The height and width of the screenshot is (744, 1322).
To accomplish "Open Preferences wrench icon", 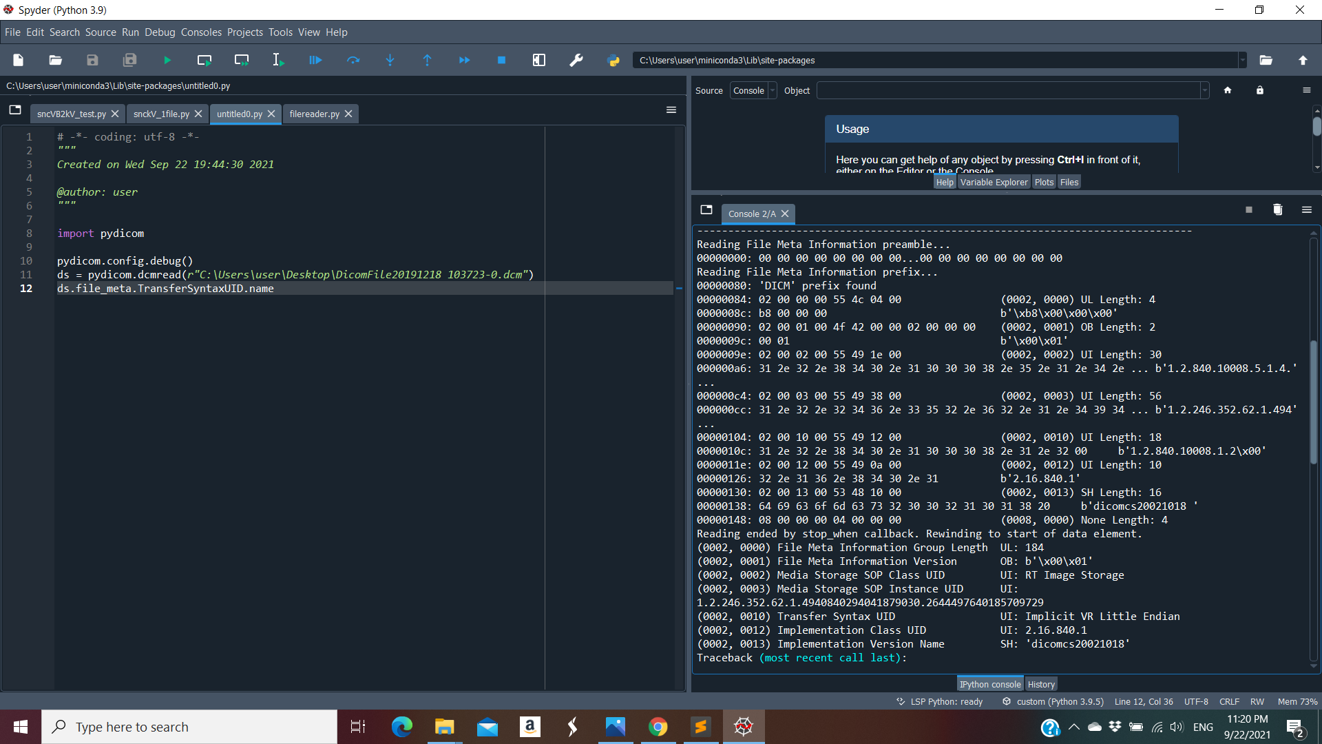I will [x=576, y=61].
